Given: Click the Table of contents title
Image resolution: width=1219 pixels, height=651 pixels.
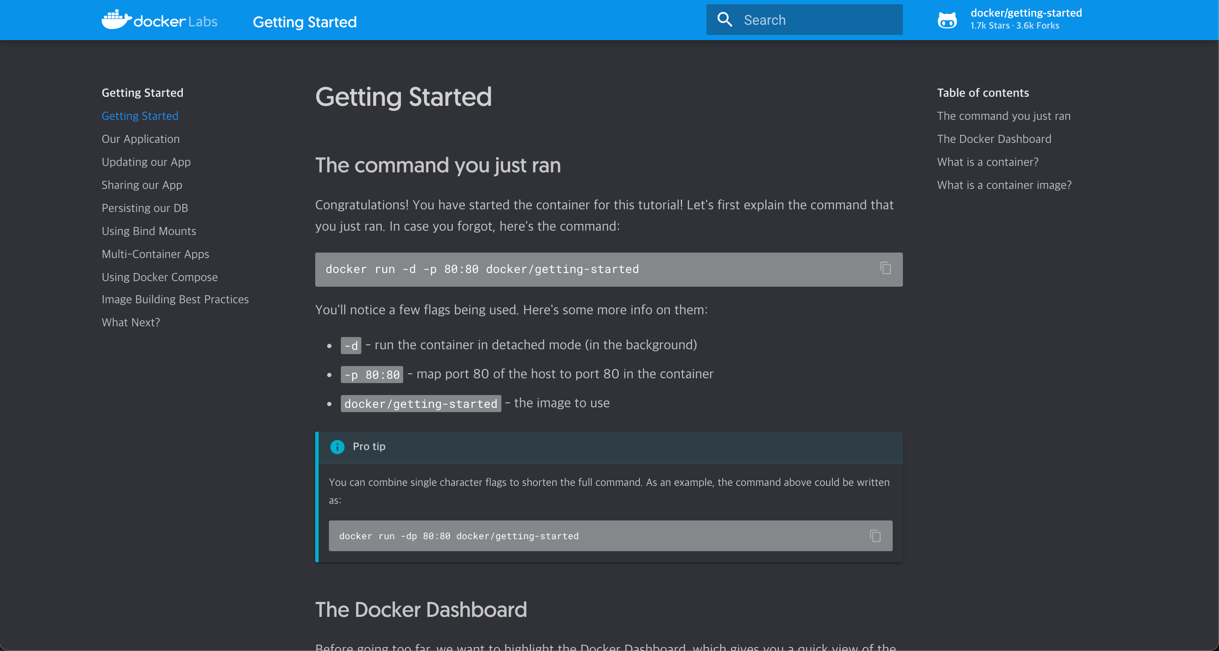Looking at the screenshot, I should (983, 93).
